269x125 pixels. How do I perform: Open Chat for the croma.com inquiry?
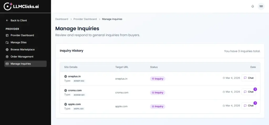pos(249,92)
